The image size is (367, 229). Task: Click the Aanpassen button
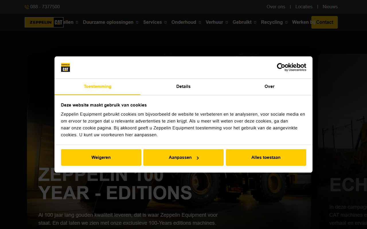pyautogui.click(x=183, y=157)
